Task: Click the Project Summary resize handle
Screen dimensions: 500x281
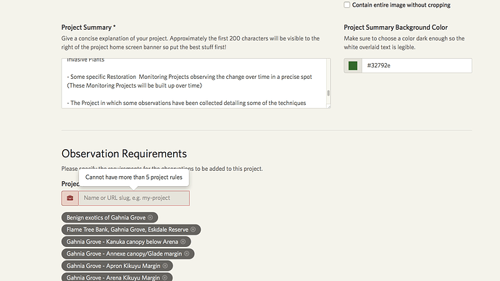Action: point(329,106)
